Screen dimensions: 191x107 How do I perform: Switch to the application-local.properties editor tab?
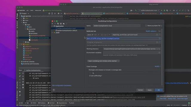92,14
